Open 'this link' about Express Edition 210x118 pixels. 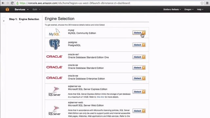100,97
